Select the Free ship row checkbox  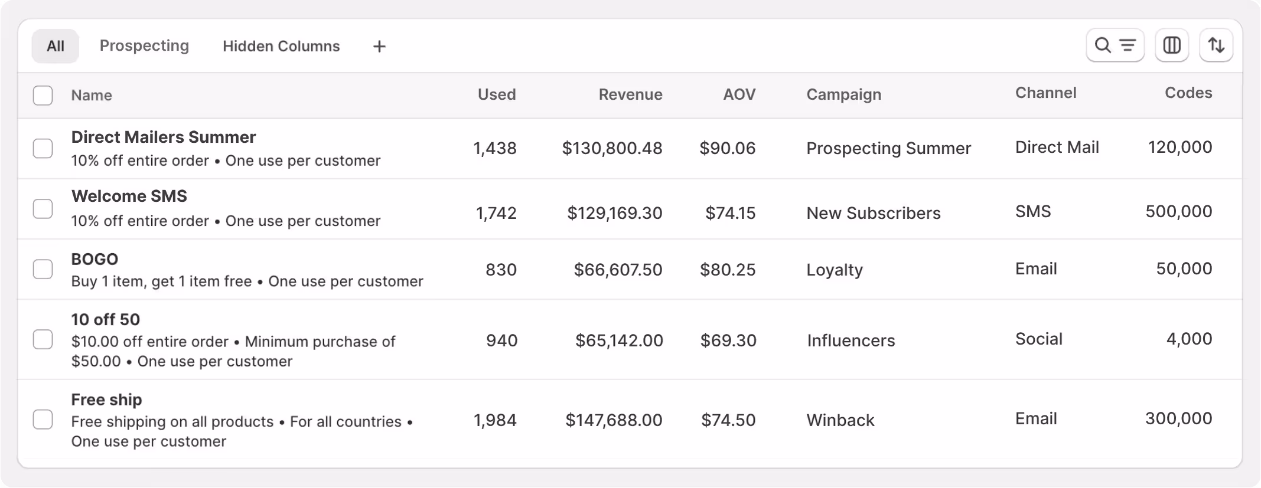pos(43,420)
